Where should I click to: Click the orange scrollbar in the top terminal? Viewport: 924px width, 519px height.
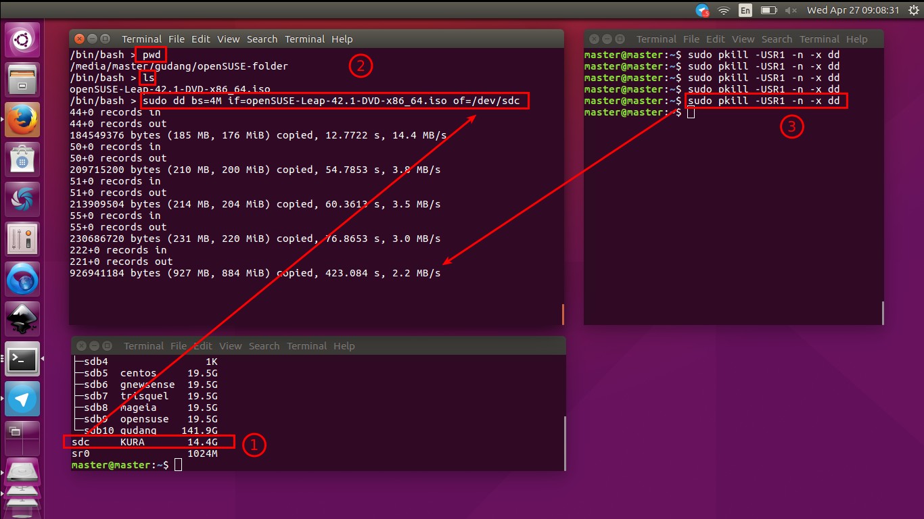pyautogui.click(x=561, y=314)
